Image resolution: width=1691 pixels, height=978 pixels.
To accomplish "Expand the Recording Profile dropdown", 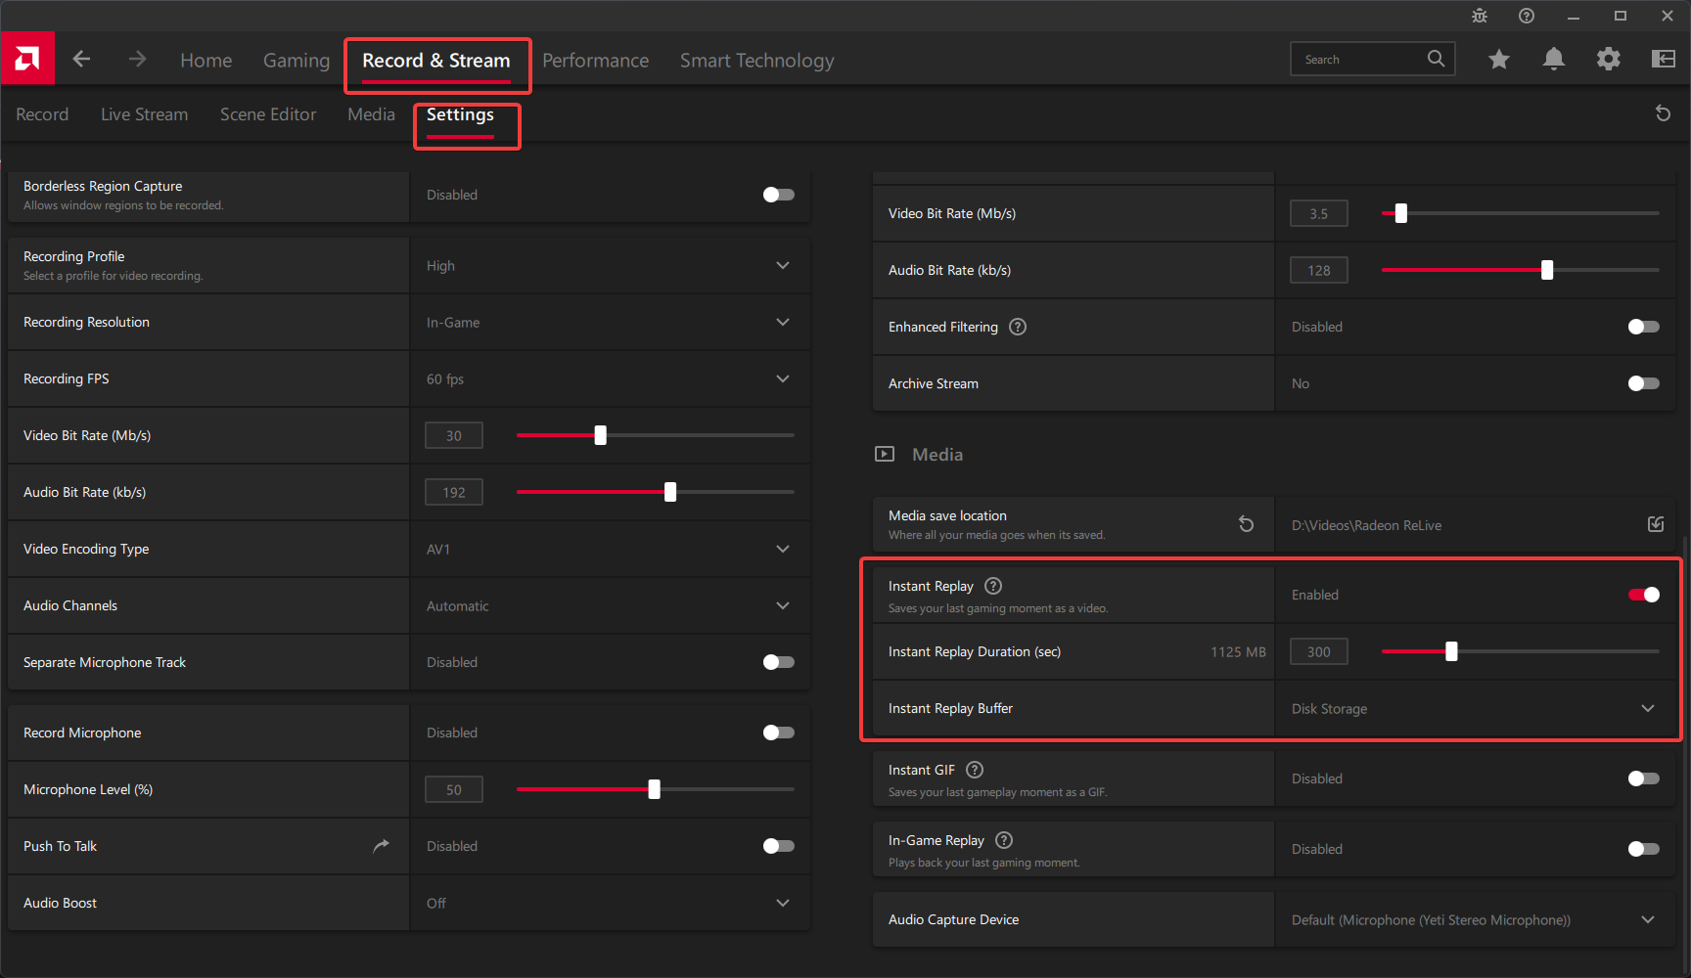I will point(782,266).
